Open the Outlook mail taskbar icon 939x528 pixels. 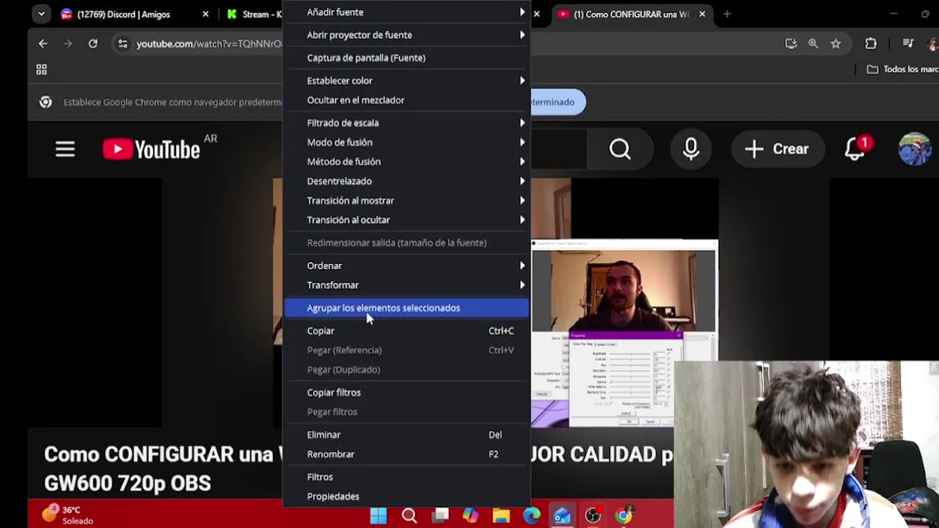click(x=562, y=516)
